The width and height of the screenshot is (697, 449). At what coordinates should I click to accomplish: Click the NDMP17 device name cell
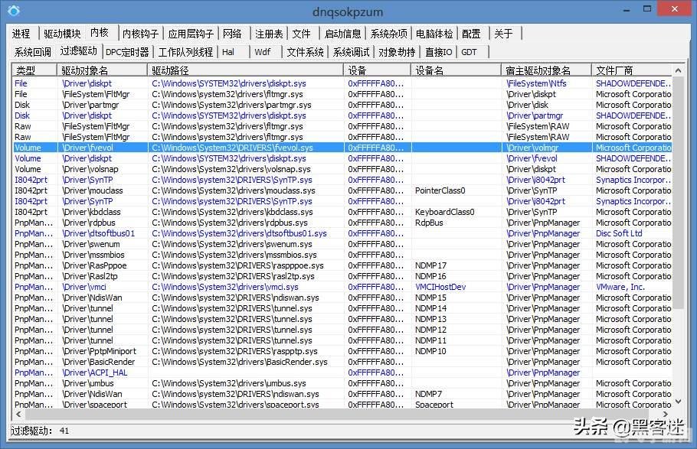(x=430, y=265)
